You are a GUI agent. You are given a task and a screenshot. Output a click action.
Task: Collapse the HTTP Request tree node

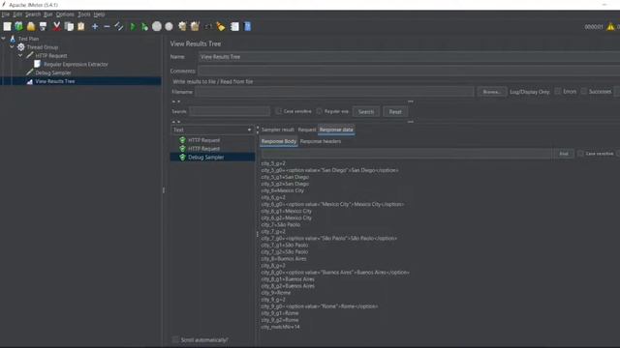coord(20,56)
